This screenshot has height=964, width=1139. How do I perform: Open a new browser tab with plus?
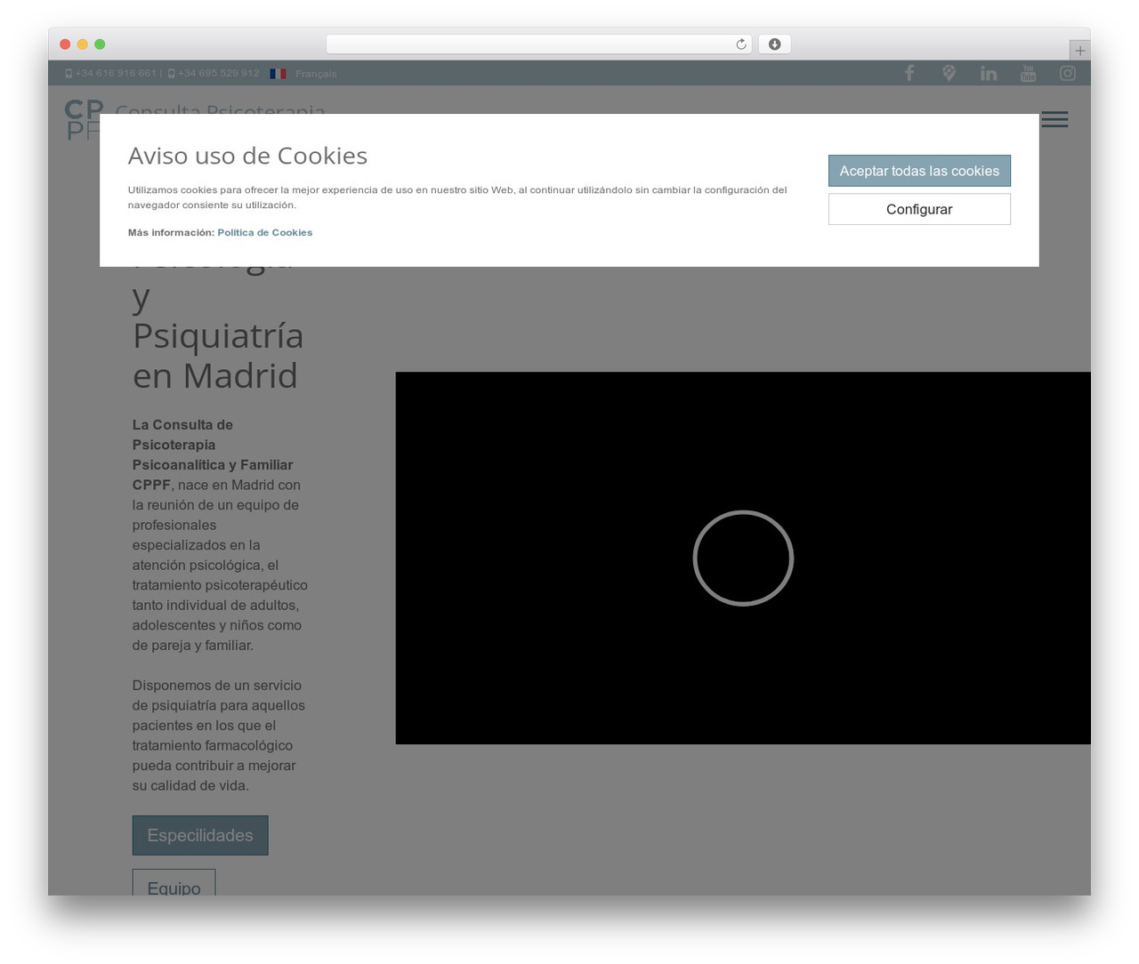pyautogui.click(x=1079, y=51)
